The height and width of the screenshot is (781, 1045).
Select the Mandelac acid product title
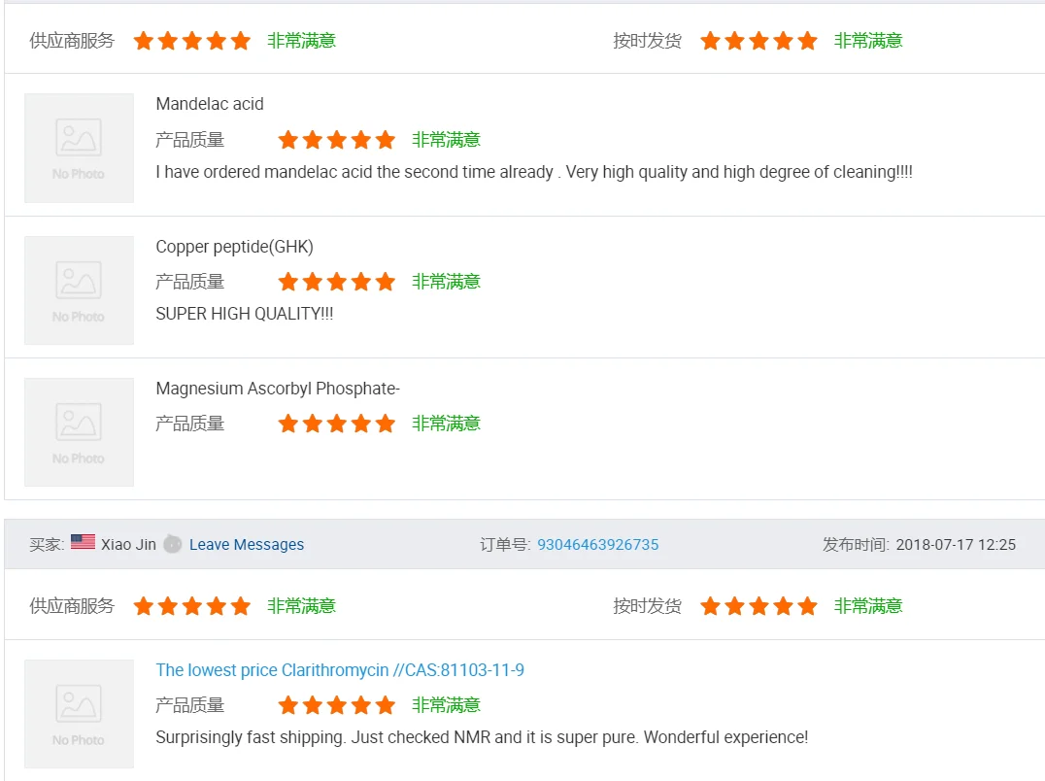[210, 104]
